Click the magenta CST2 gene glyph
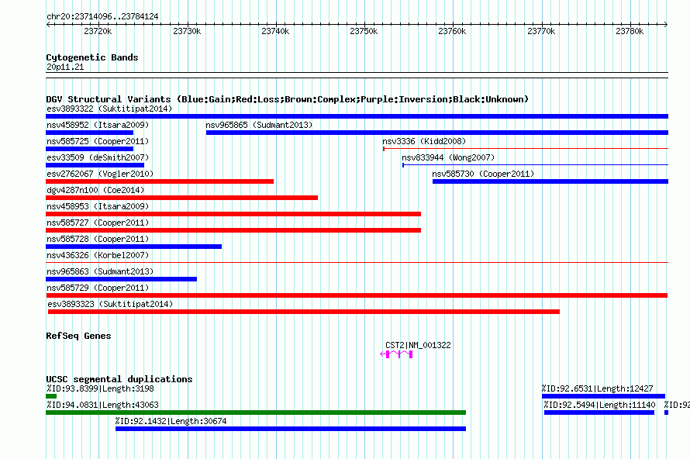This screenshot has width=690, height=459. pos(396,354)
